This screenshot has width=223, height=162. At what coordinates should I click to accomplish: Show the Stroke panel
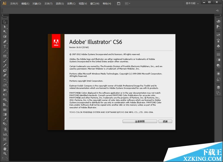click(218, 54)
